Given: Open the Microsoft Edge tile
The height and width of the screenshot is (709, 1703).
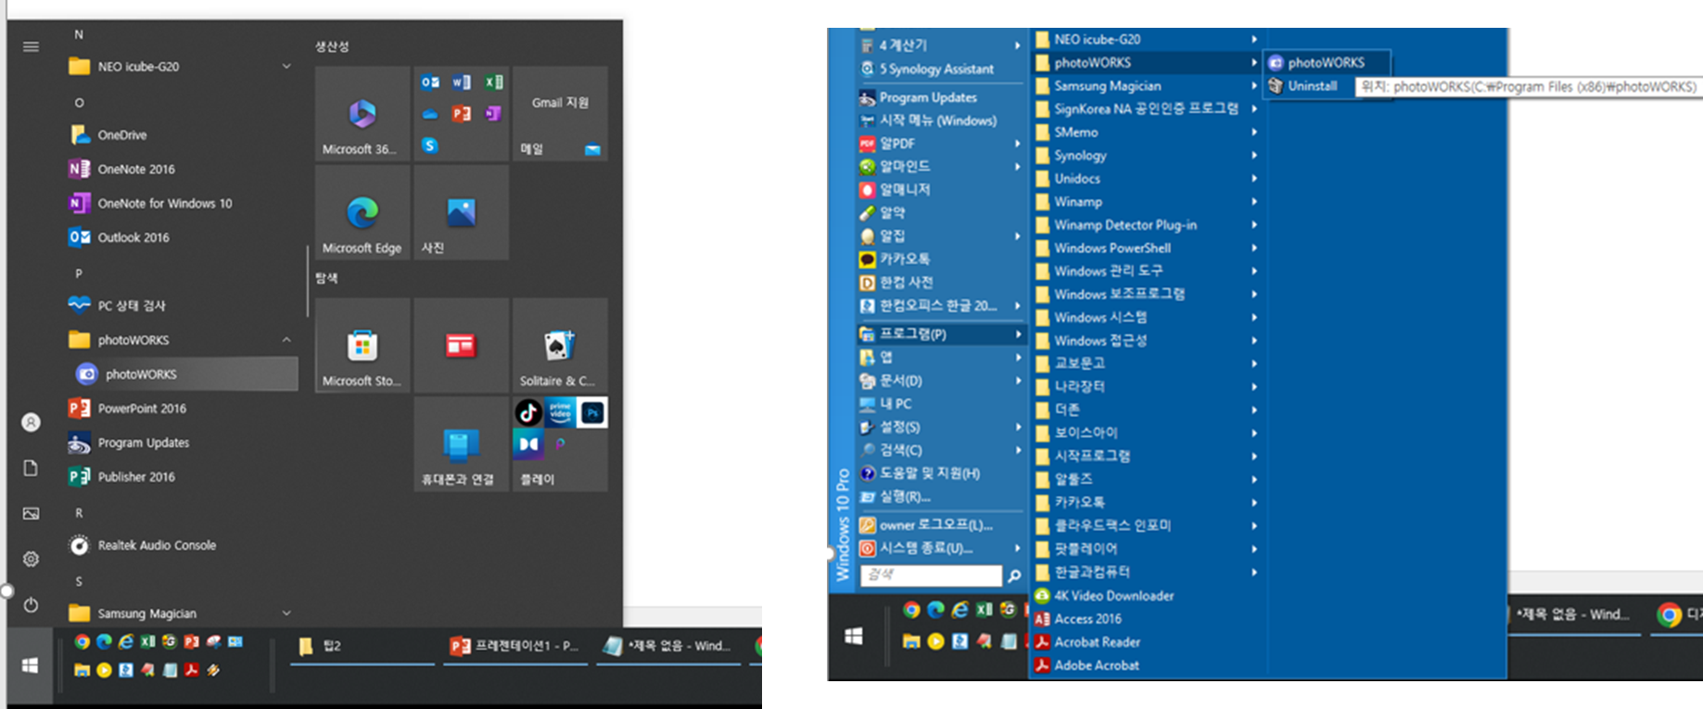Looking at the screenshot, I should tap(362, 213).
